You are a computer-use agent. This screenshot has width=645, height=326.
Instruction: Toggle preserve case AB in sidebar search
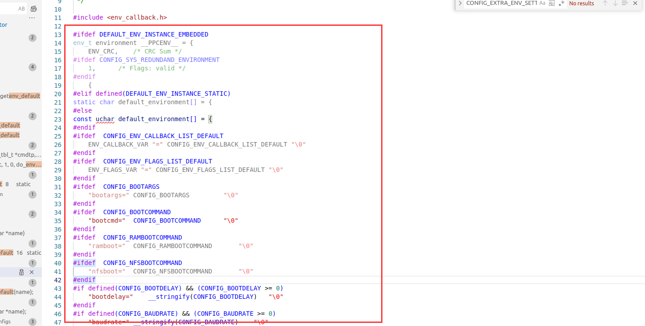21,8
